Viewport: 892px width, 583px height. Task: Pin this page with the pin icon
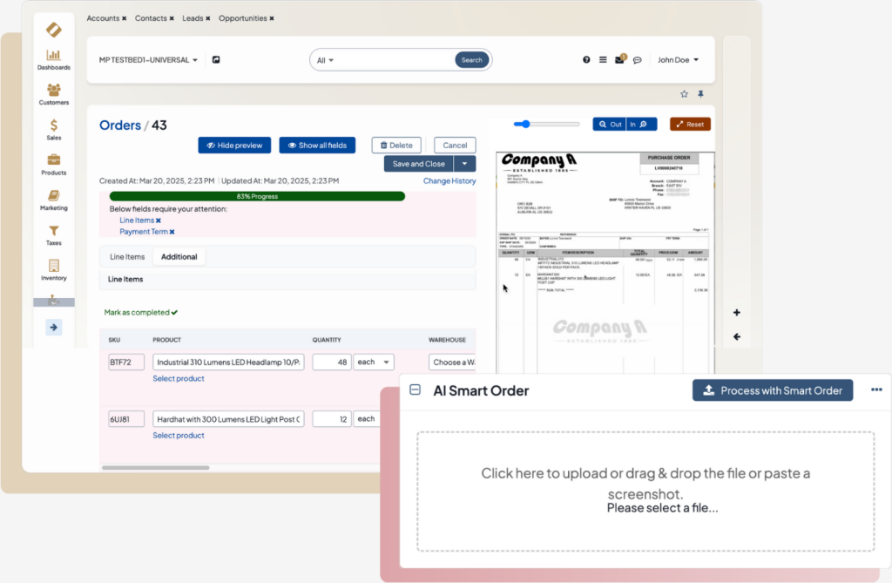point(700,94)
